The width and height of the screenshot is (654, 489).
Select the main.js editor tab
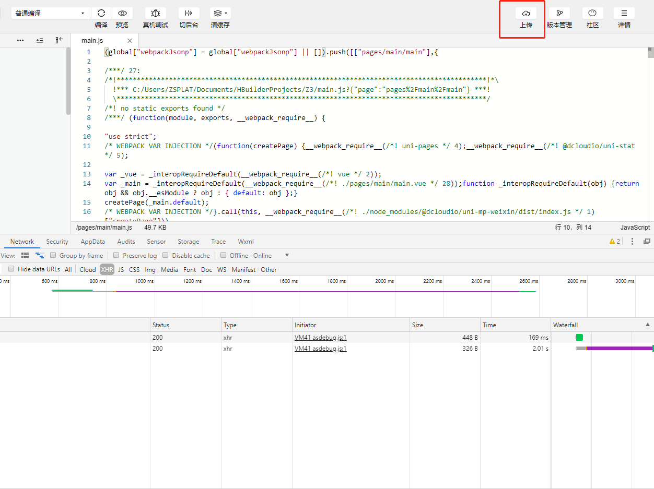(x=92, y=40)
